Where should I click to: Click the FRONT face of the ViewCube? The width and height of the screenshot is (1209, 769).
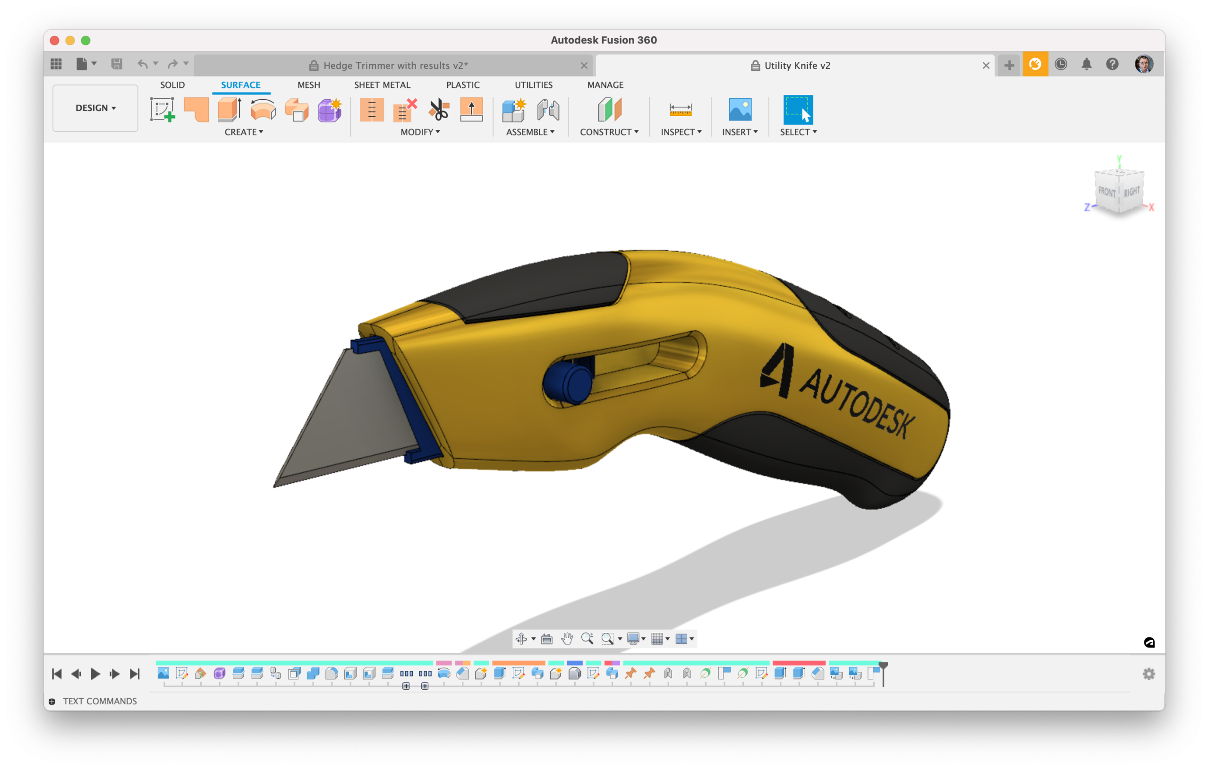click(x=1107, y=192)
